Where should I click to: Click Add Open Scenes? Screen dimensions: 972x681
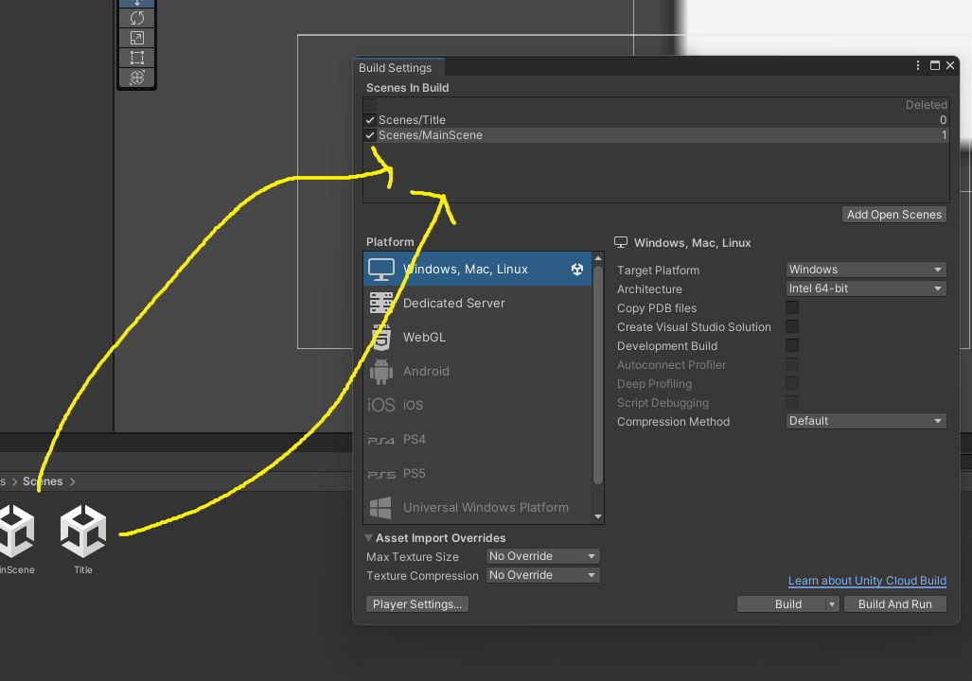point(893,215)
